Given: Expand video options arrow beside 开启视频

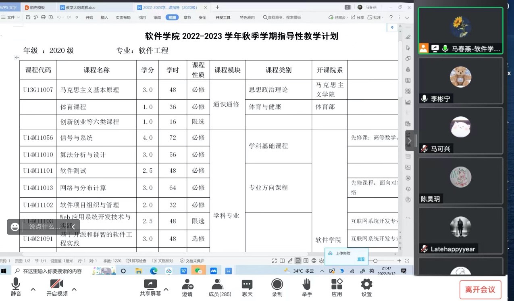Looking at the screenshot, I should click(x=74, y=289).
